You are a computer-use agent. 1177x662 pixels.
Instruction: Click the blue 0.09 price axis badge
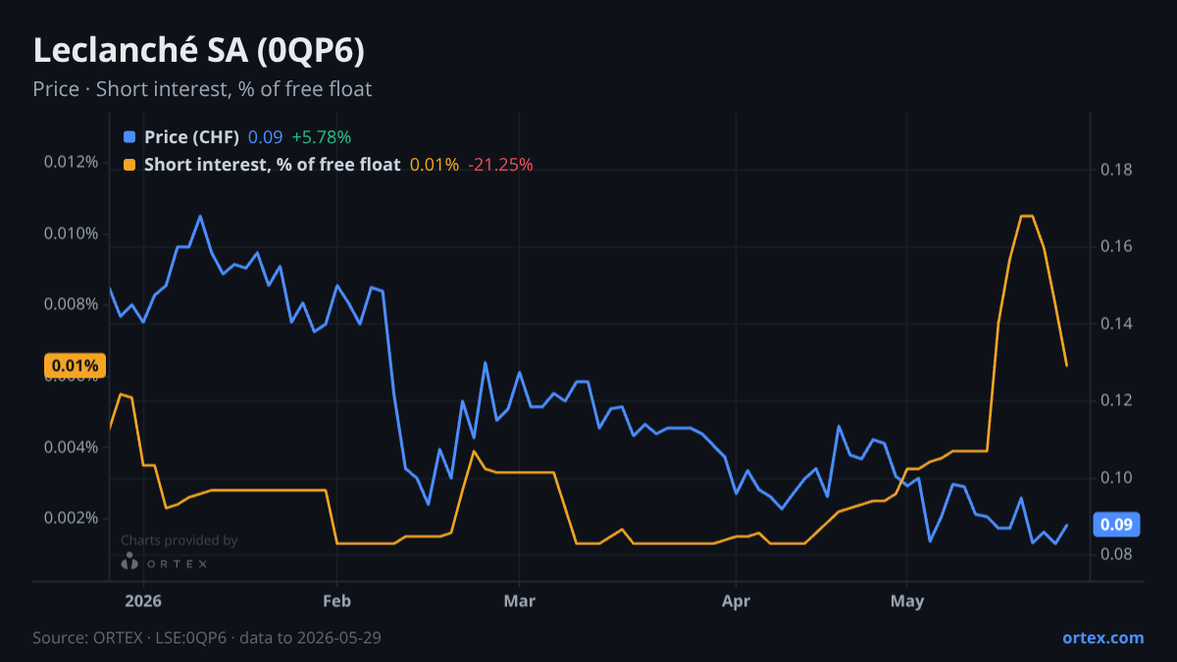pos(1116,525)
